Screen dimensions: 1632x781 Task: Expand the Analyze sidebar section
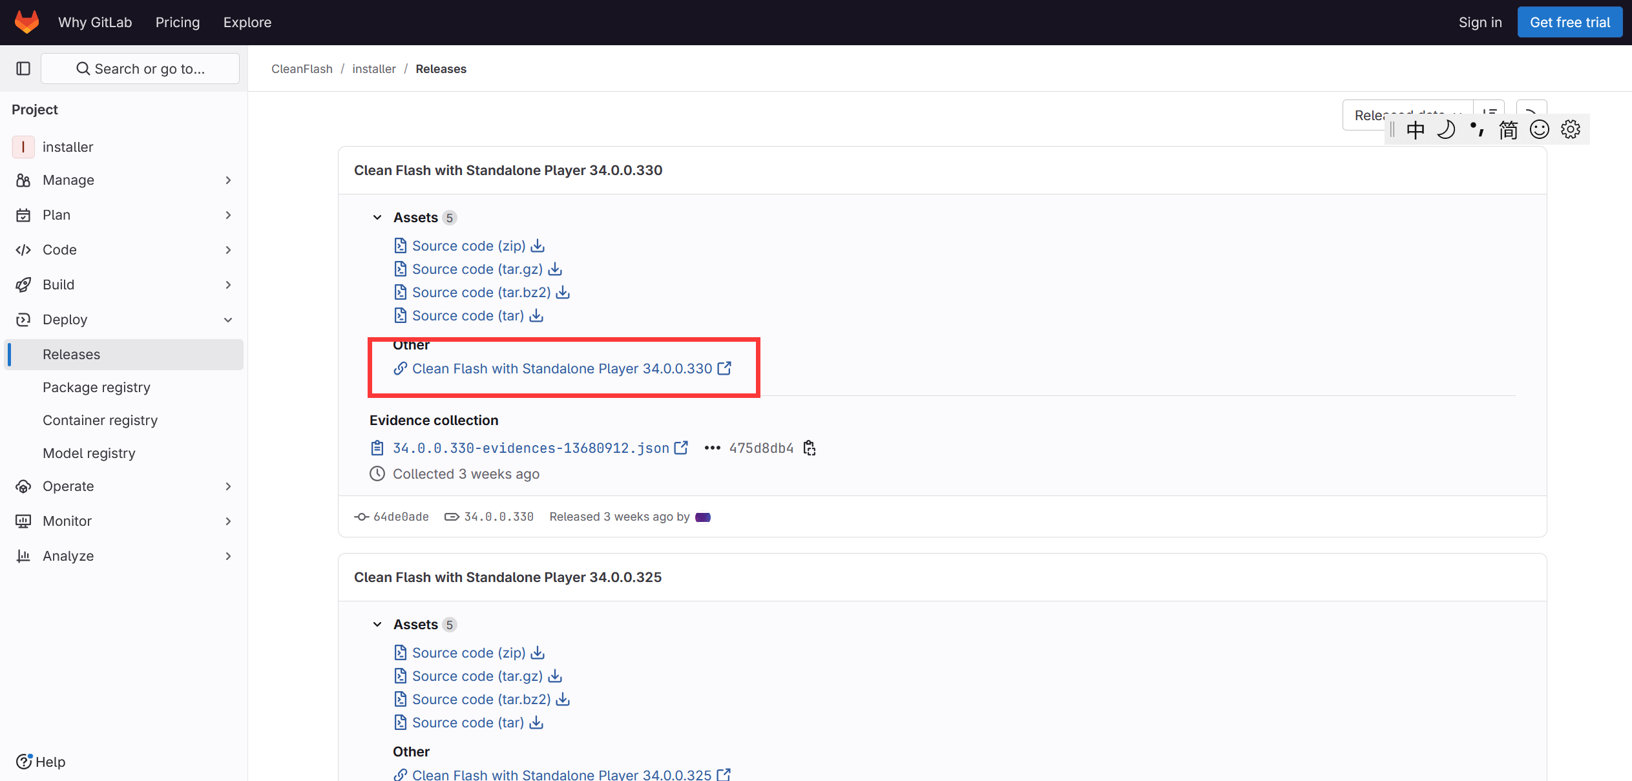click(124, 556)
